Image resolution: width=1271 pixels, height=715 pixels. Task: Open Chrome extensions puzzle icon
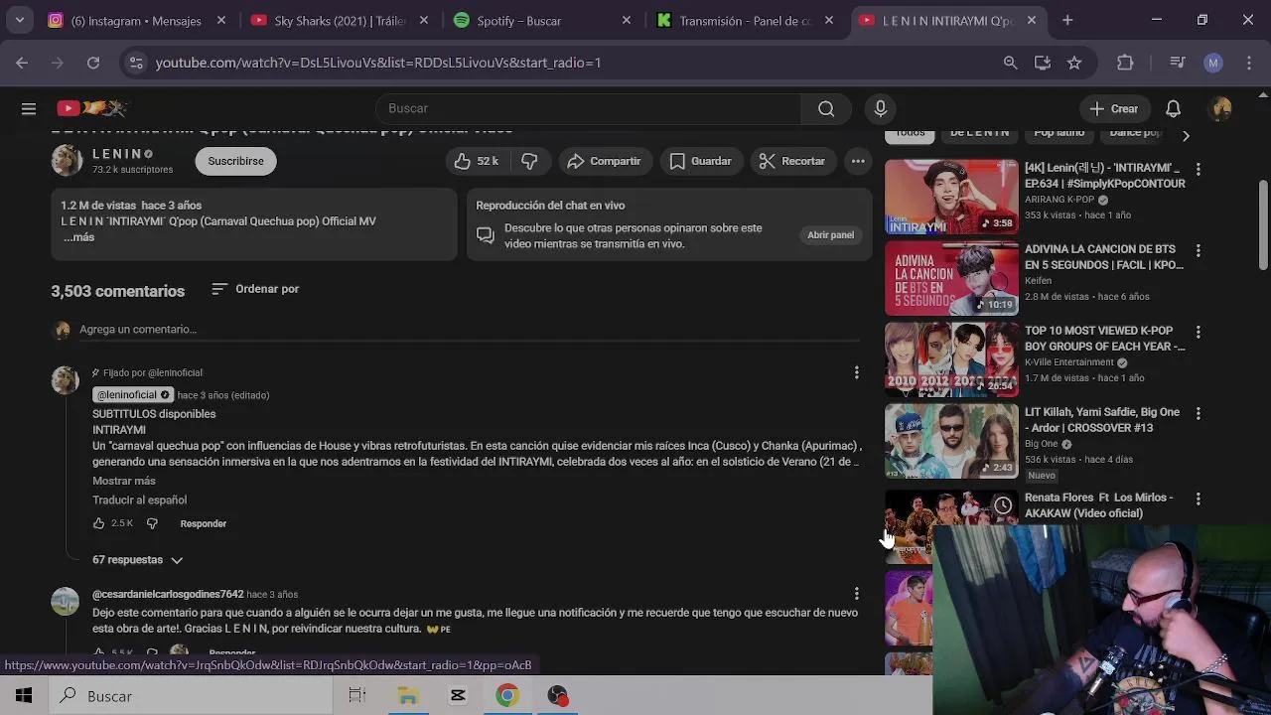pyautogui.click(x=1125, y=63)
